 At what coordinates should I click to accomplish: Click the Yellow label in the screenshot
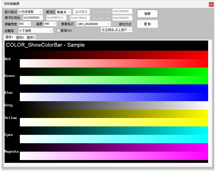[11, 118]
